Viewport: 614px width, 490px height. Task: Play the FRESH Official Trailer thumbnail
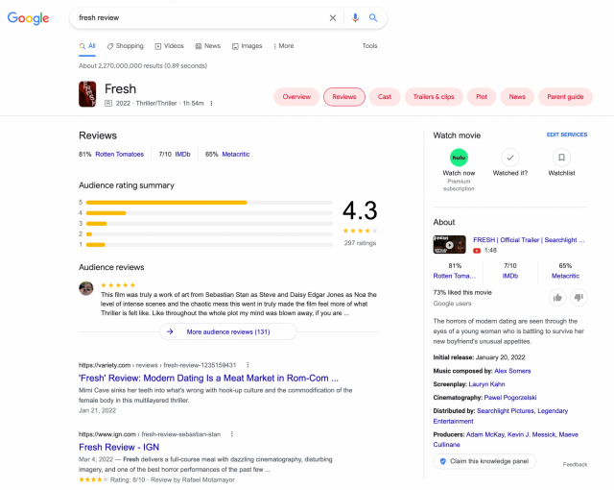tap(449, 245)
